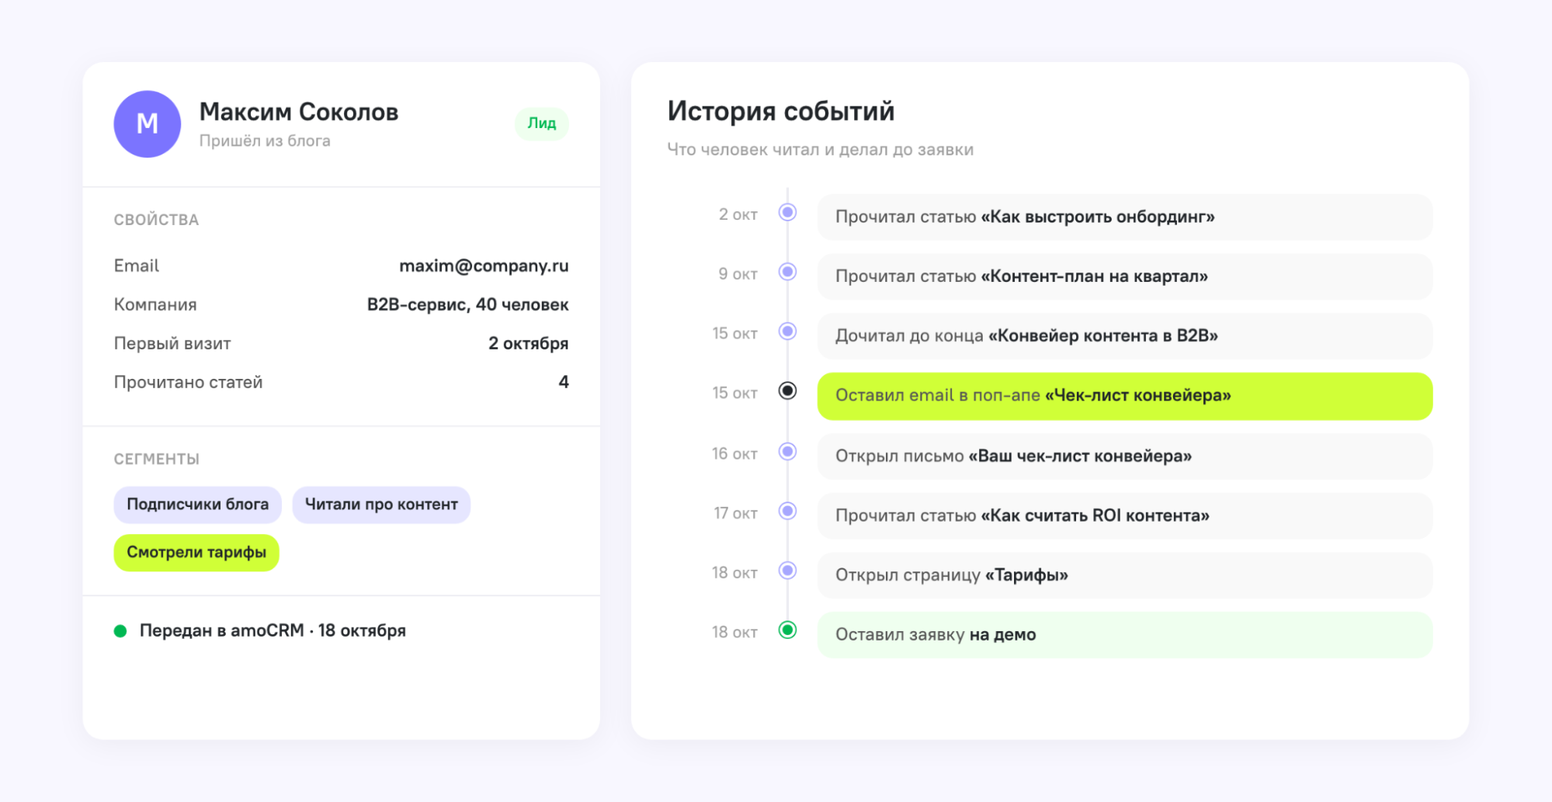The width and height of the screenshot is (1552, 802).
Task: Click 'Передан в amoCRM · 18 октября' status text
Action: click(x=273, y=630)
